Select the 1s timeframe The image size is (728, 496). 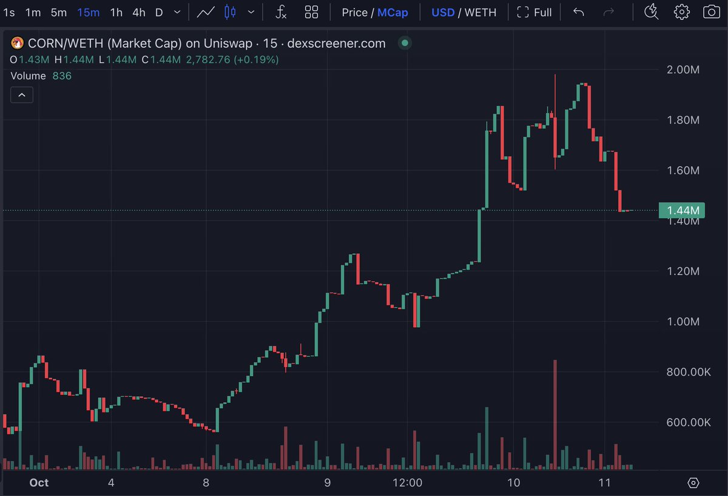(x=9, y=12)
